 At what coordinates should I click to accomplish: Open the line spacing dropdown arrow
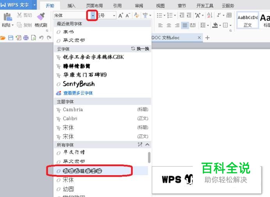pos(208,25)
